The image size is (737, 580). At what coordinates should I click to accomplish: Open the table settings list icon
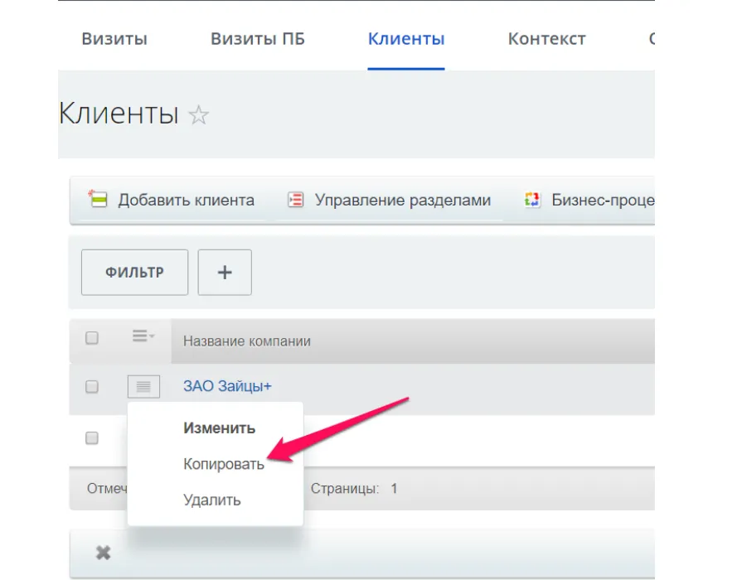point(138,336)
